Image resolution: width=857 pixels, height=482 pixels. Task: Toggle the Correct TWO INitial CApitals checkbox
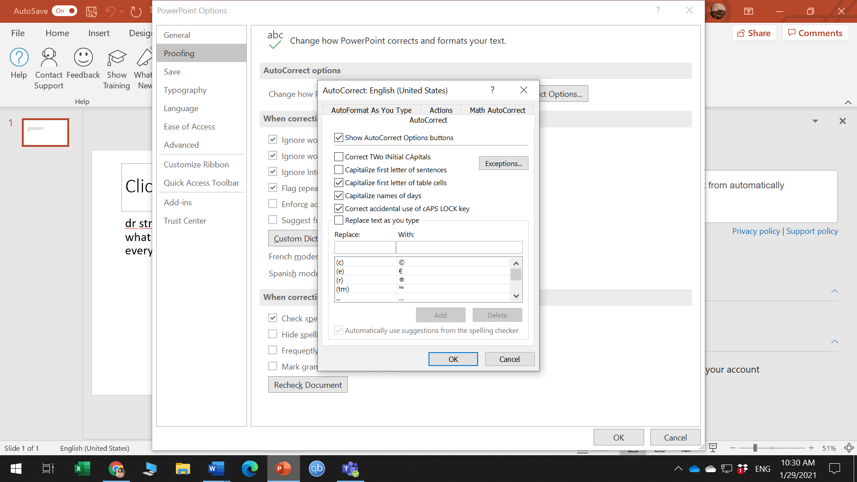338,157
